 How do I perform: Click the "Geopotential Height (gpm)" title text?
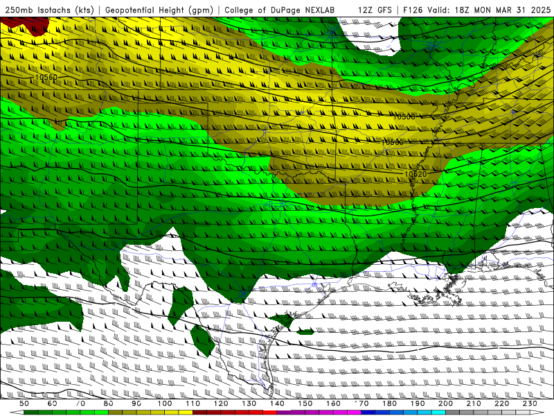tap(159, 10)
